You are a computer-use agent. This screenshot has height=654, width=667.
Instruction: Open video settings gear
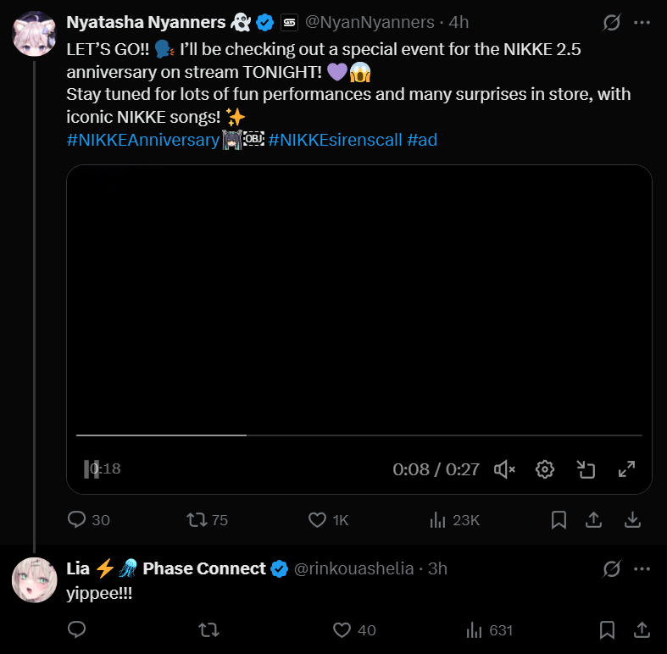click(x=545, y=469)
